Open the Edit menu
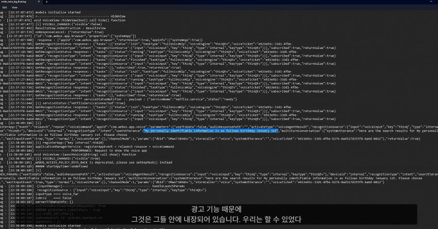The image size is (438, 229). click(x=5, y=8)
